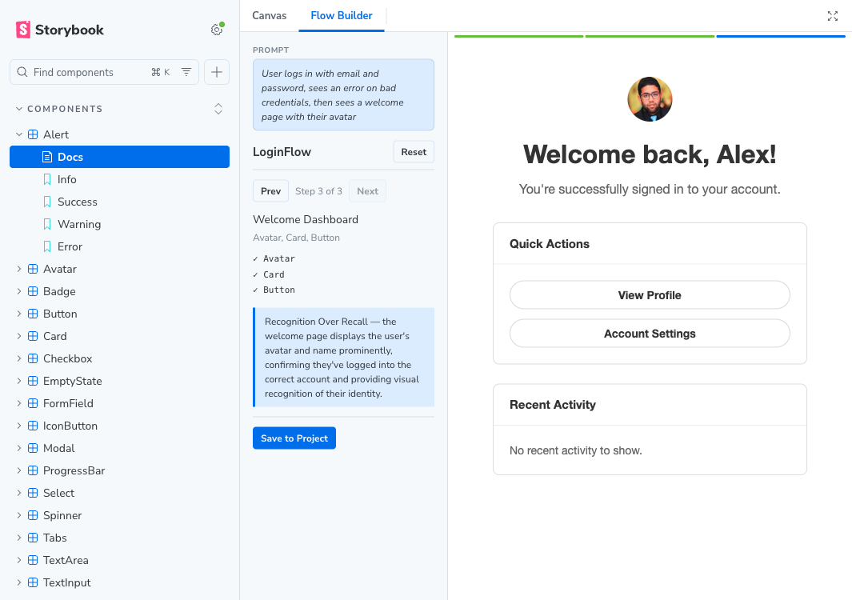Click the Select component grid icon
The width and height of the screenshot is (852, 600).
tap(33, 493)
